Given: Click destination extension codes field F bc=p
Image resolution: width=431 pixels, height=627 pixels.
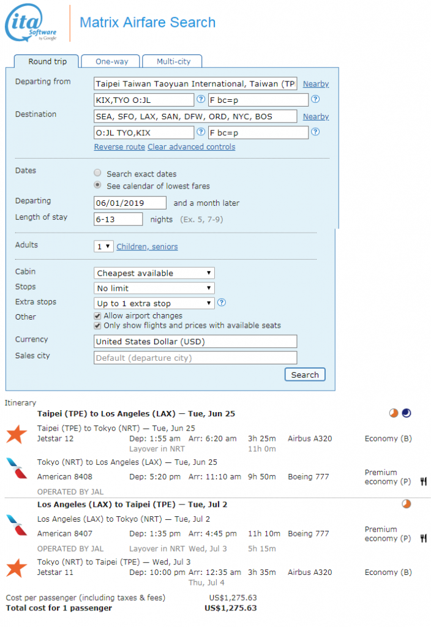Looking at the screenshot, I should coord(258,133).
